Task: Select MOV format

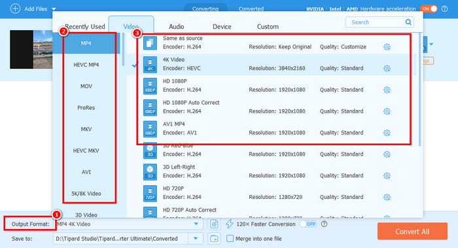Action: click(x=86, y=86)
